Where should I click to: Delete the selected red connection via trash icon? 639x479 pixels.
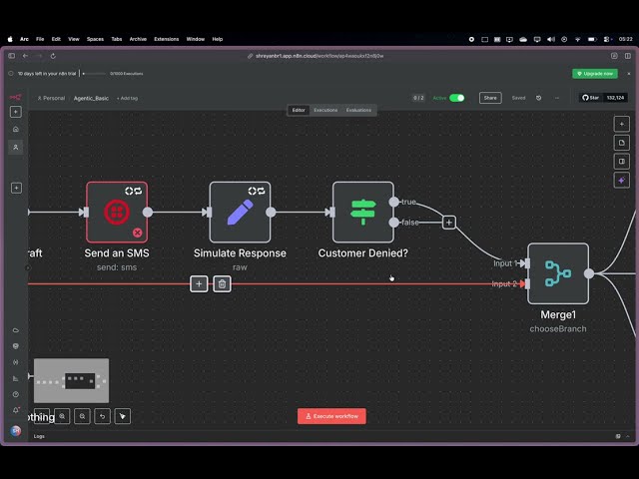click(223, 284)
